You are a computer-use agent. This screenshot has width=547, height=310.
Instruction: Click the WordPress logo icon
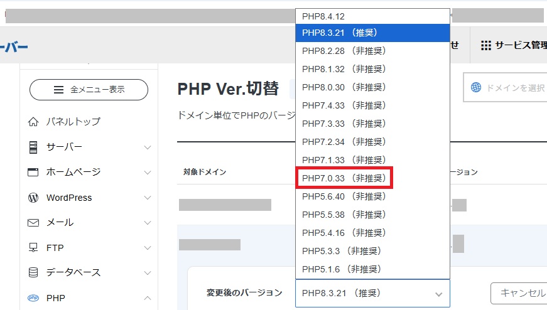click(33, 198)
